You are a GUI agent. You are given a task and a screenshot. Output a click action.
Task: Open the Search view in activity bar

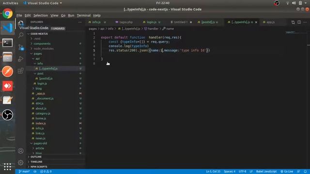point(20,35)
